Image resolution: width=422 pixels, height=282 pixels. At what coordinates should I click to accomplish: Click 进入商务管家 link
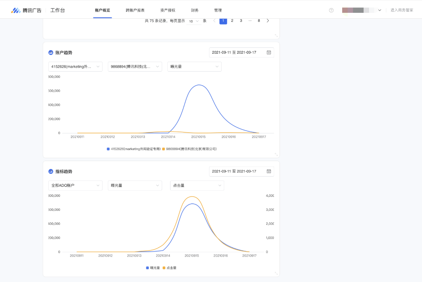(402, 11)
